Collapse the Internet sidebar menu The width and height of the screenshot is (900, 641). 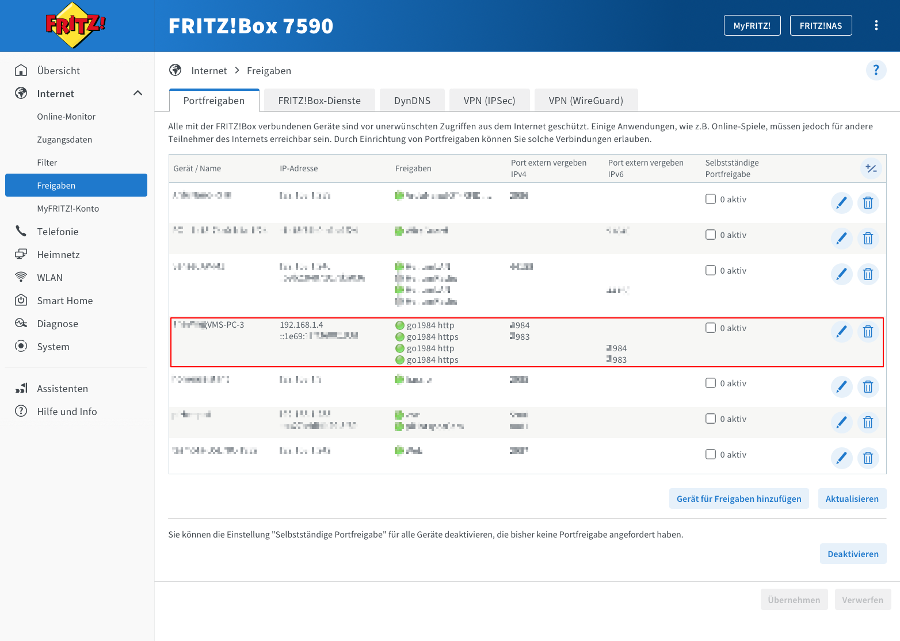pos(138,93)
